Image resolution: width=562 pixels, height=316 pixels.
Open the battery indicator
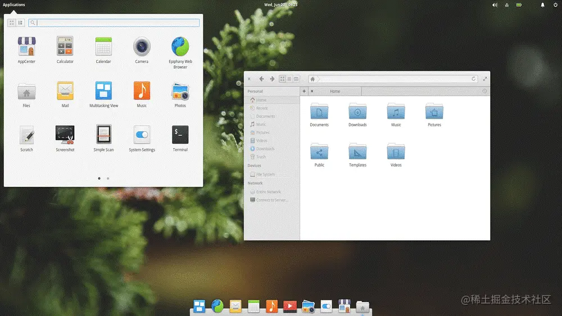519,5
